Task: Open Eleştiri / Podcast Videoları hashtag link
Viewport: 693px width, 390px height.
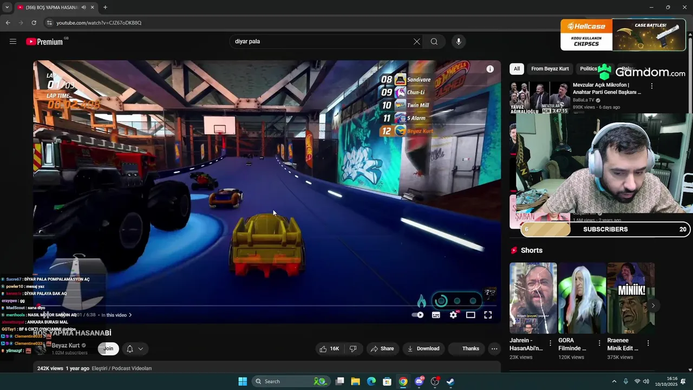Action: pos(121,368)
